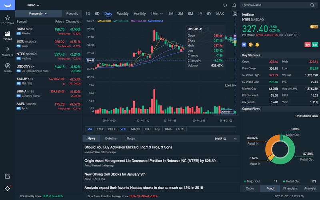
Task: Select the BIDU Baidu watchlist row
Action: (48, 44)
